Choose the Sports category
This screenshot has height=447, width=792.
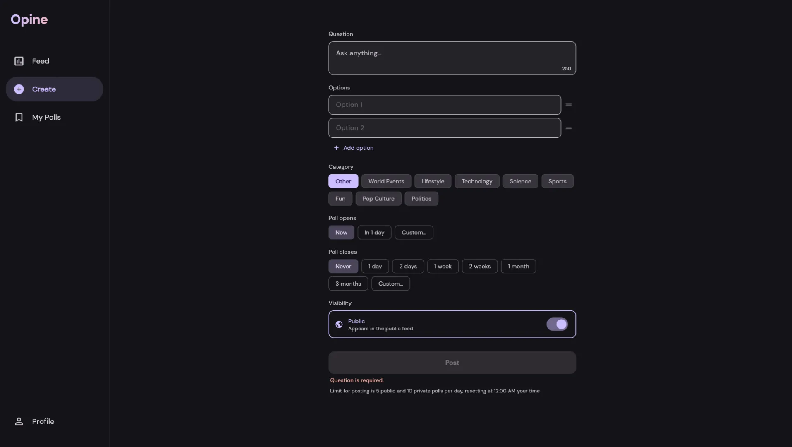click(x=558, y=181)
